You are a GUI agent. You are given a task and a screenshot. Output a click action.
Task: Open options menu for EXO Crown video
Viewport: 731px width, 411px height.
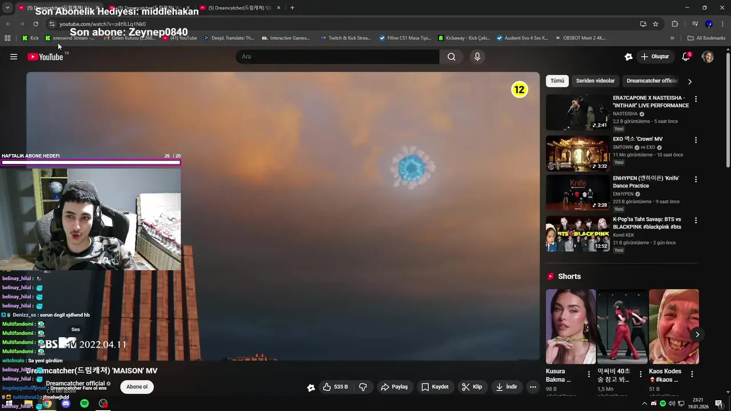696,140
